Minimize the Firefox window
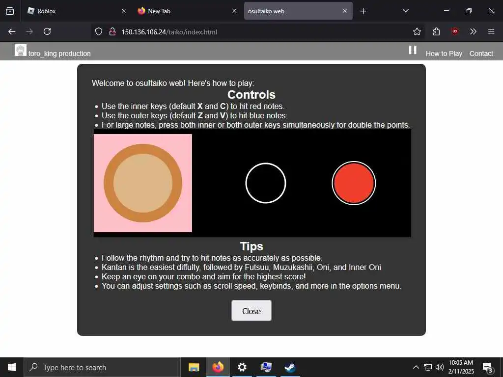 (x=446, y=11)
